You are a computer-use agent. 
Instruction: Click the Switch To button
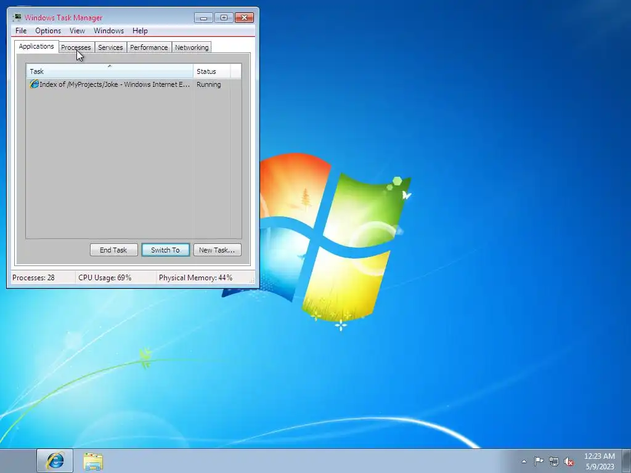click(x=165, y=250)
